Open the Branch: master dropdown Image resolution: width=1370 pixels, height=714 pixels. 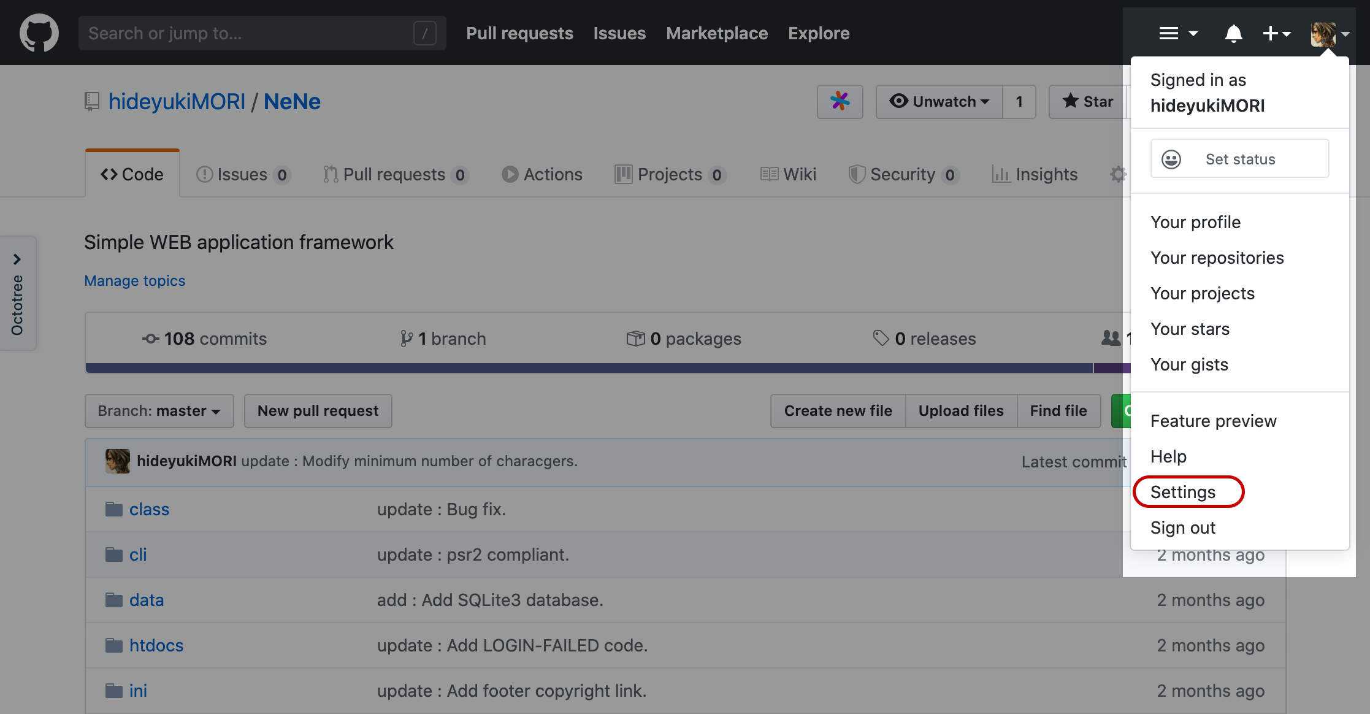click(159, 411)
